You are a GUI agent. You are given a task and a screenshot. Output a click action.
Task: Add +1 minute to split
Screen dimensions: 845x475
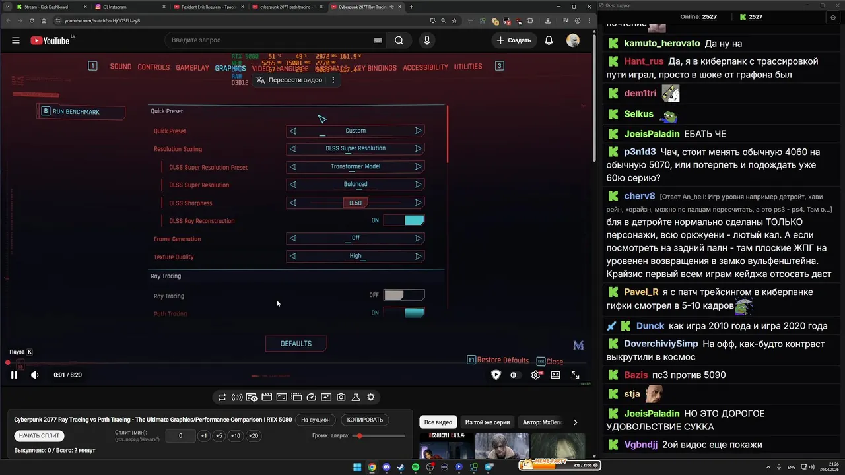(x=204, y=436)
